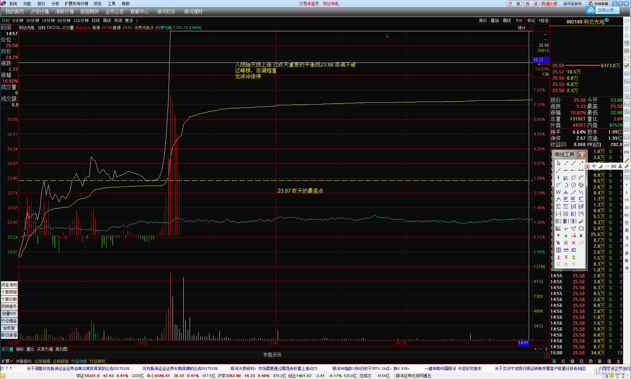Viewport: 631px width, 379px height.
Task: Open the 分析 menu
Action: pos(55,4)
